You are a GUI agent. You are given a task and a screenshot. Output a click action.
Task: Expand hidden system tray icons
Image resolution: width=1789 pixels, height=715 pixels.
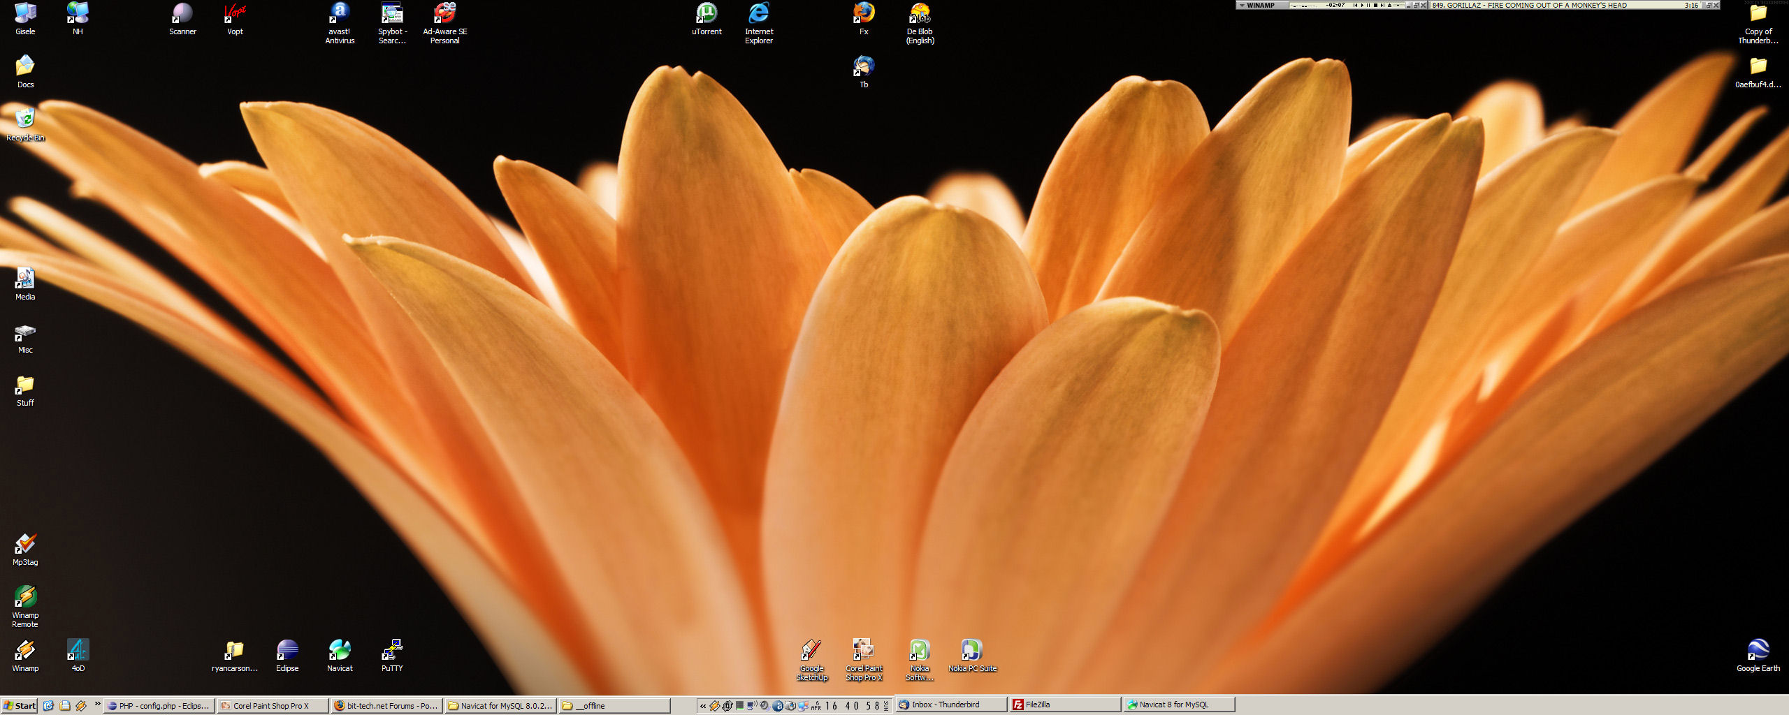pos(703,706)
